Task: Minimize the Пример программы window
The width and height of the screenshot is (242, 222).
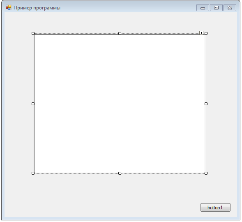Action: click(x=203, y=8)
